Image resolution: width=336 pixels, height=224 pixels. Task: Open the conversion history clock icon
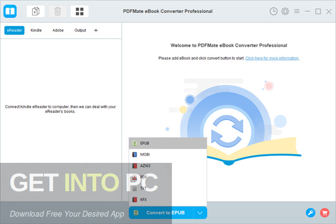(273, 11)
